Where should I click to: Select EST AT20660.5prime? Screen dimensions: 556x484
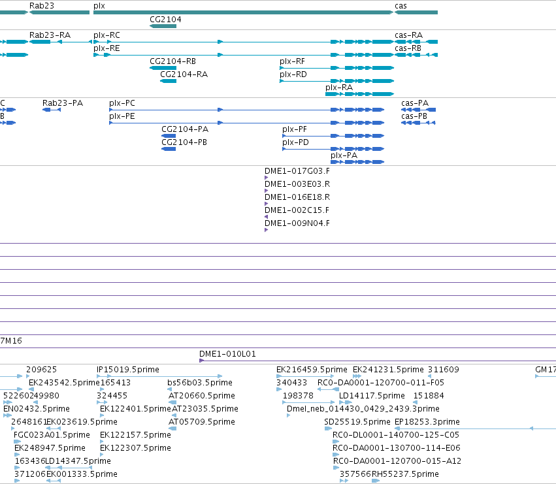point(172,402)
